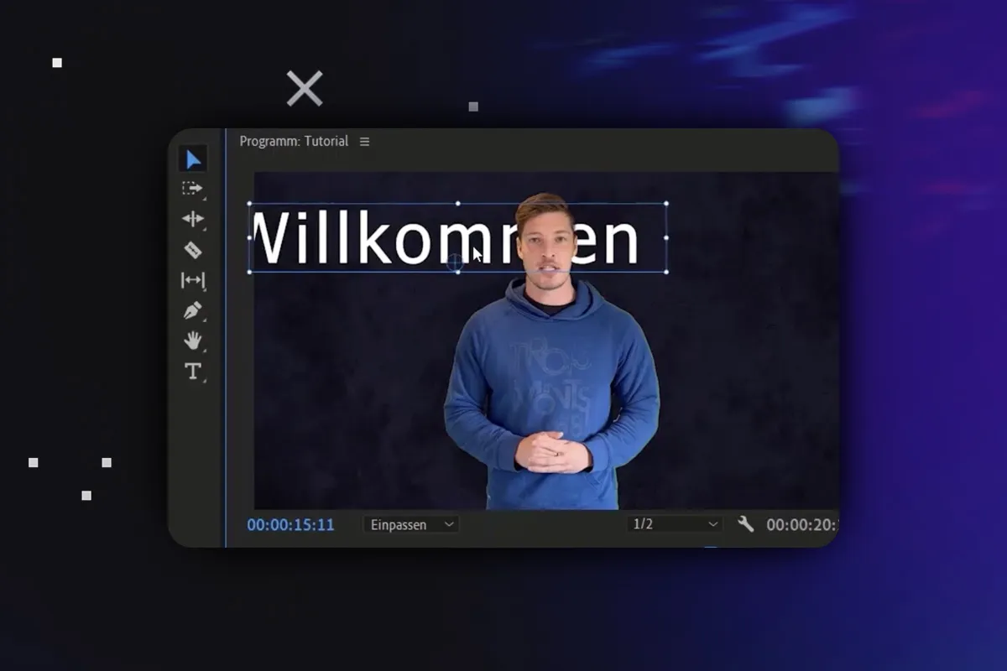Select the Razor tool
Viewport: 1007px width, 671px height.
point(193,249)
